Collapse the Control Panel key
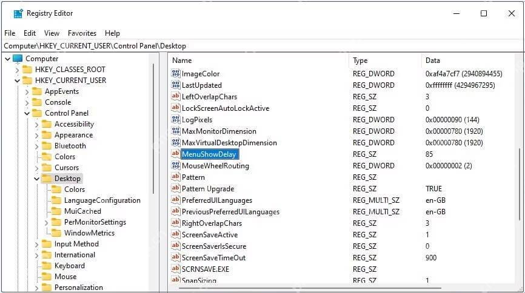The image size is (525, 293). [x=27, y=113]
